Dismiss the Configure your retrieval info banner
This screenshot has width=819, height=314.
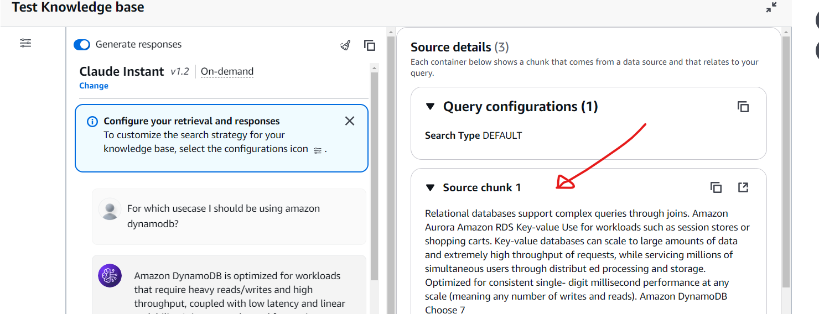point(350,121)
